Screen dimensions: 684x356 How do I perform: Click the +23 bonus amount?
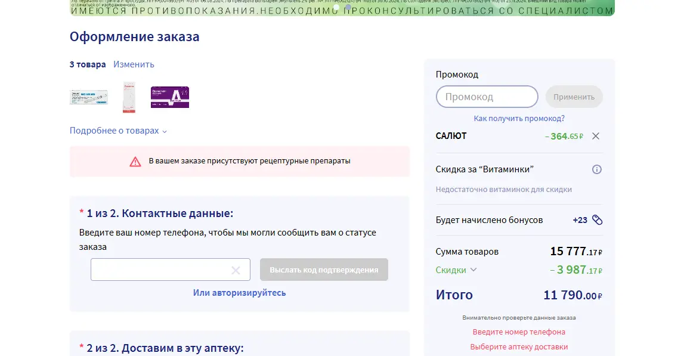click(580, 220)
